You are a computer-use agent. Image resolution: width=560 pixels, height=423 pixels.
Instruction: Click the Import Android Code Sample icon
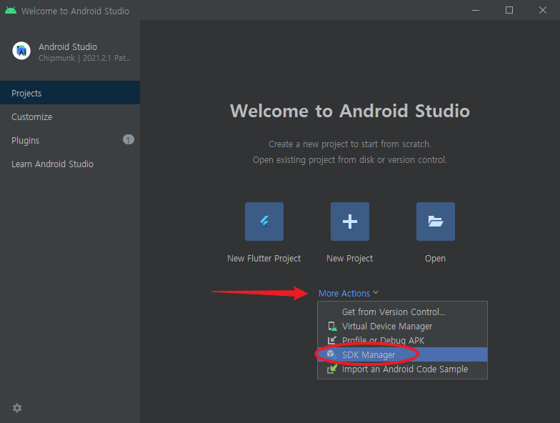coord(331,369)
